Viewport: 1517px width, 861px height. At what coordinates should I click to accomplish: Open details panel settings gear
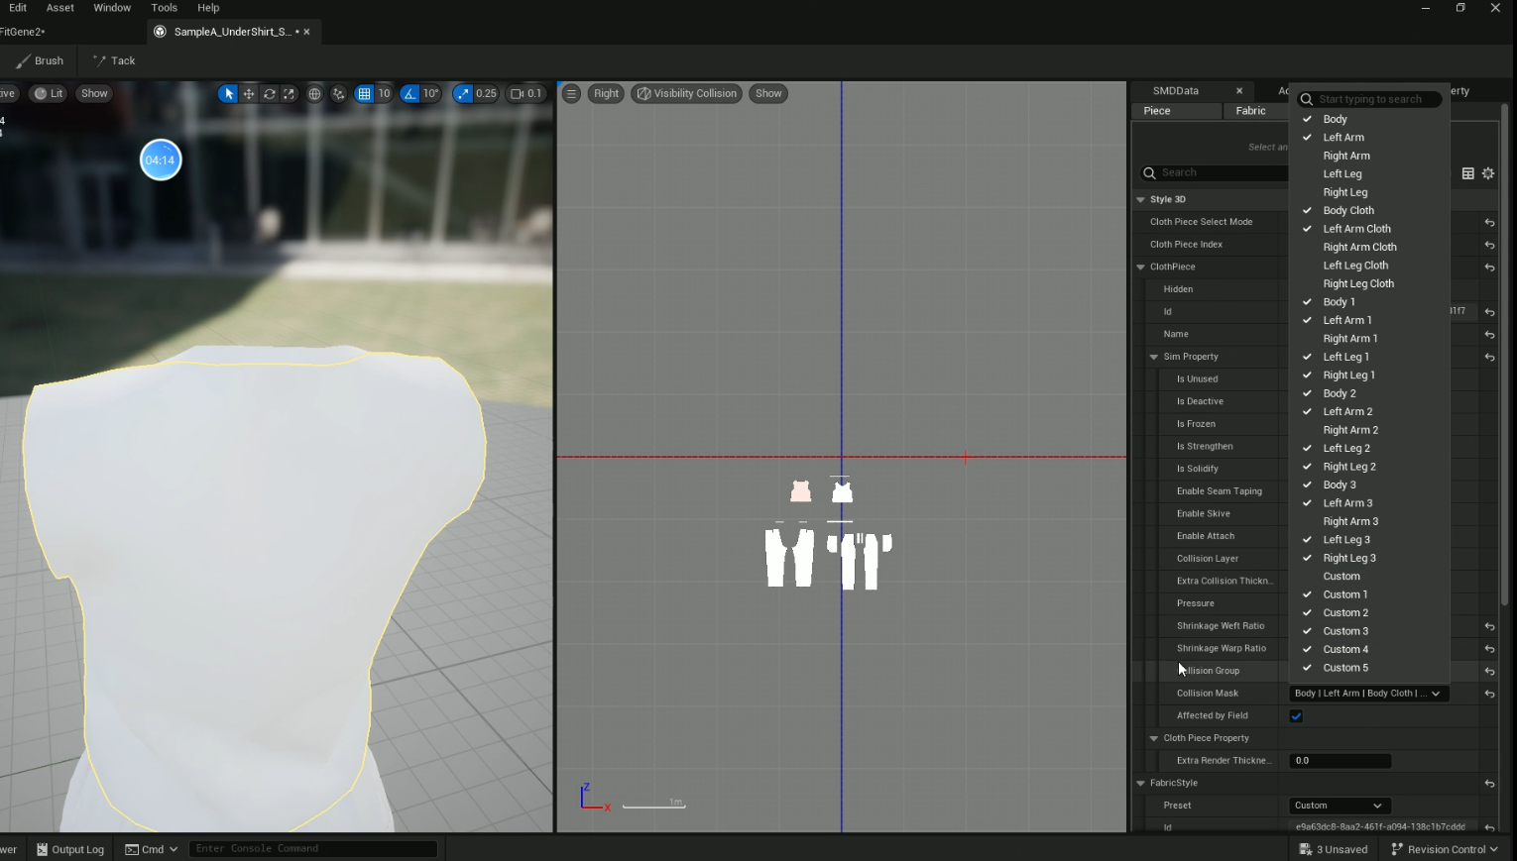[1488, 173]
